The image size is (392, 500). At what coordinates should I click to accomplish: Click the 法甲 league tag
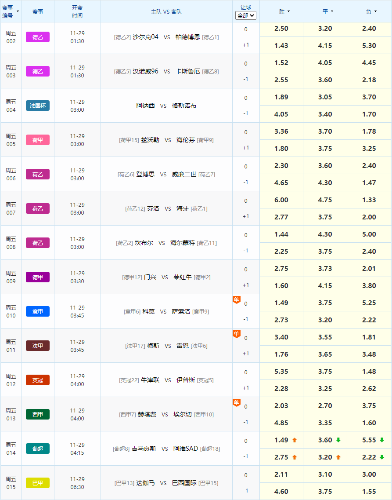(x=38, y=346)
